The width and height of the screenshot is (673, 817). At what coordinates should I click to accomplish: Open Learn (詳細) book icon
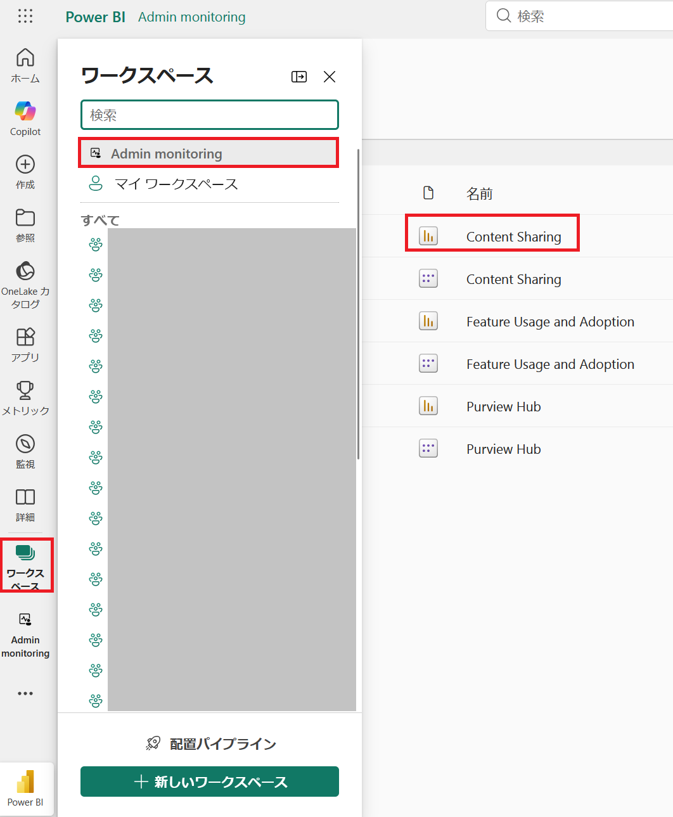pyautogui.click(x=25, y=505)
